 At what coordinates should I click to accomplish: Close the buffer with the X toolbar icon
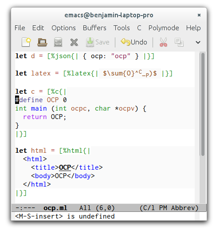click(74, 42)
